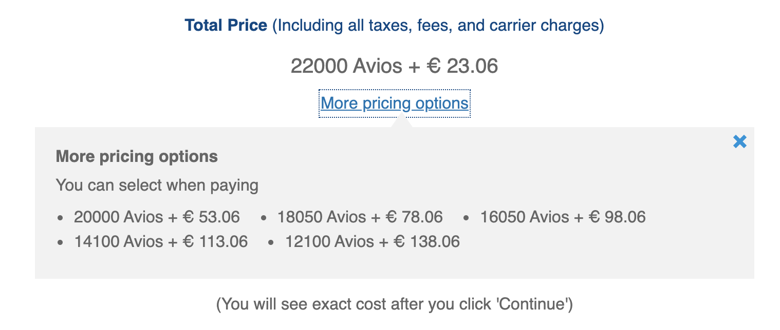
Task: Click the bullet before 20000 Avios
Action: click(x=61, y=218)
